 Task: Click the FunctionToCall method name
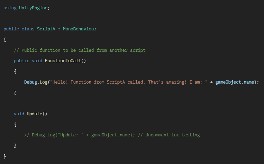pos(63,61)
